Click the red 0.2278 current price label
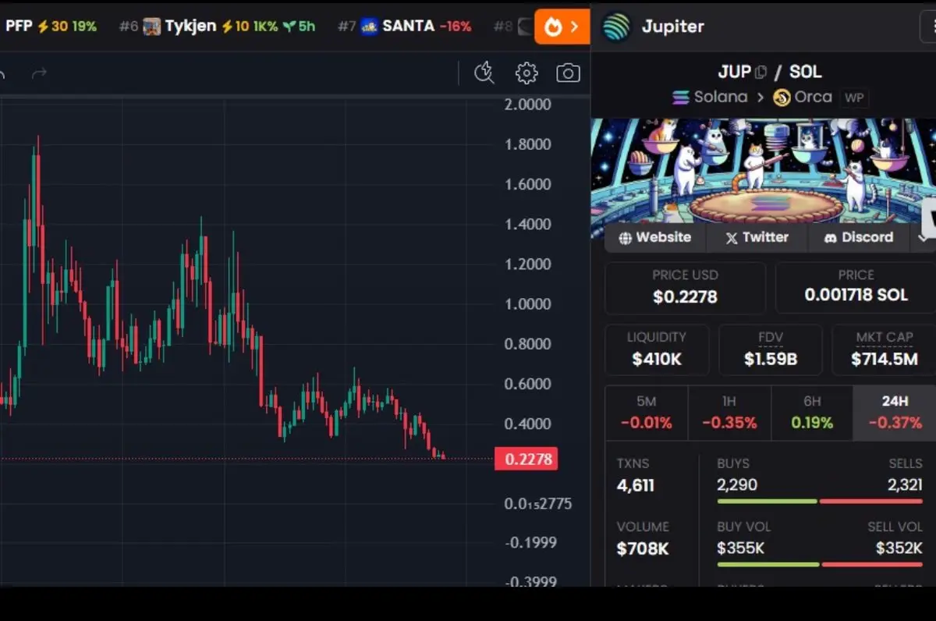This screenshot has height=621, width=936. tap(526, 459)
